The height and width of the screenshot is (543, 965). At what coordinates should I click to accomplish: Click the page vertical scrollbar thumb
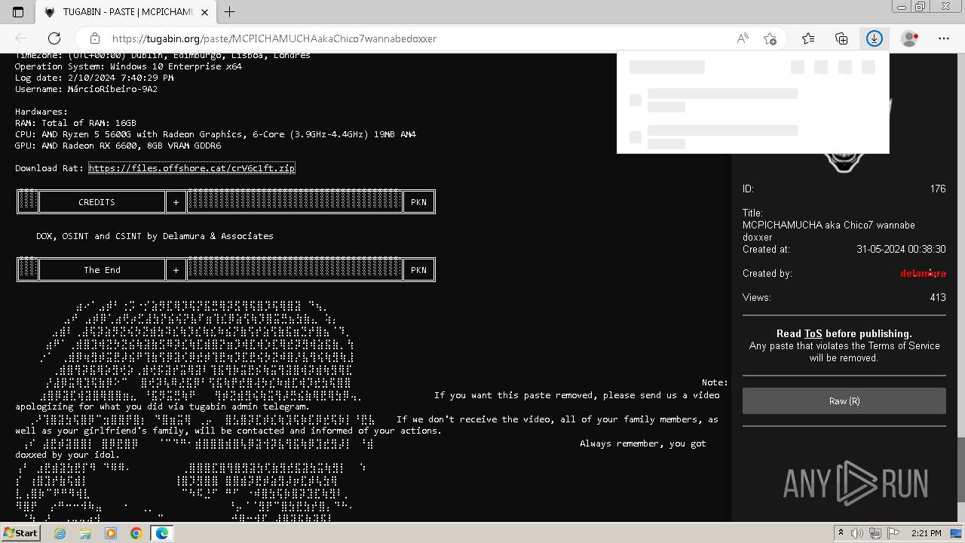(960, 468)
